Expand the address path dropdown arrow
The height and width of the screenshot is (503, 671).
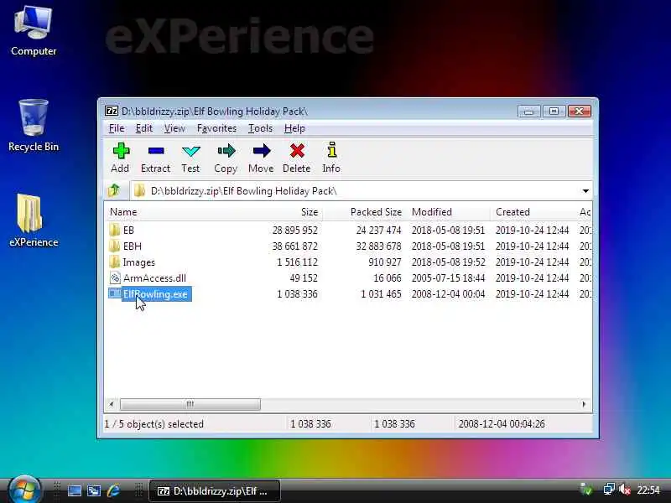point(585,191)
